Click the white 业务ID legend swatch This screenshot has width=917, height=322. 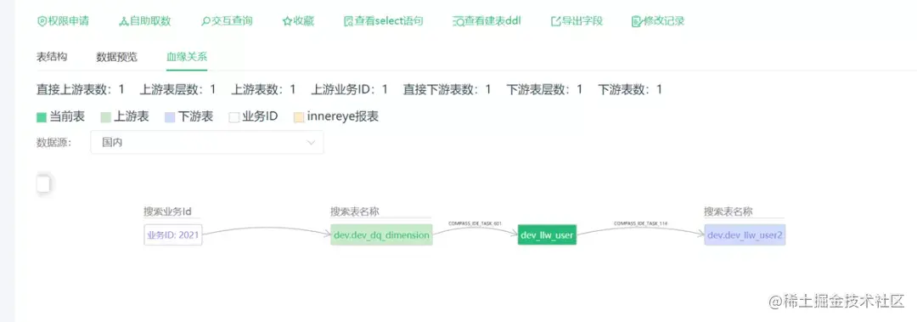coord(234,117)
